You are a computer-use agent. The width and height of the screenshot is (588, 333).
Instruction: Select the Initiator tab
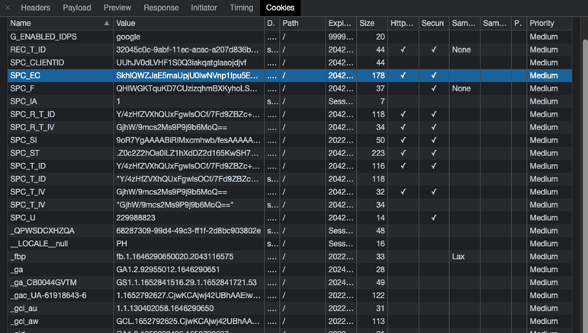(x=204, y=8)
